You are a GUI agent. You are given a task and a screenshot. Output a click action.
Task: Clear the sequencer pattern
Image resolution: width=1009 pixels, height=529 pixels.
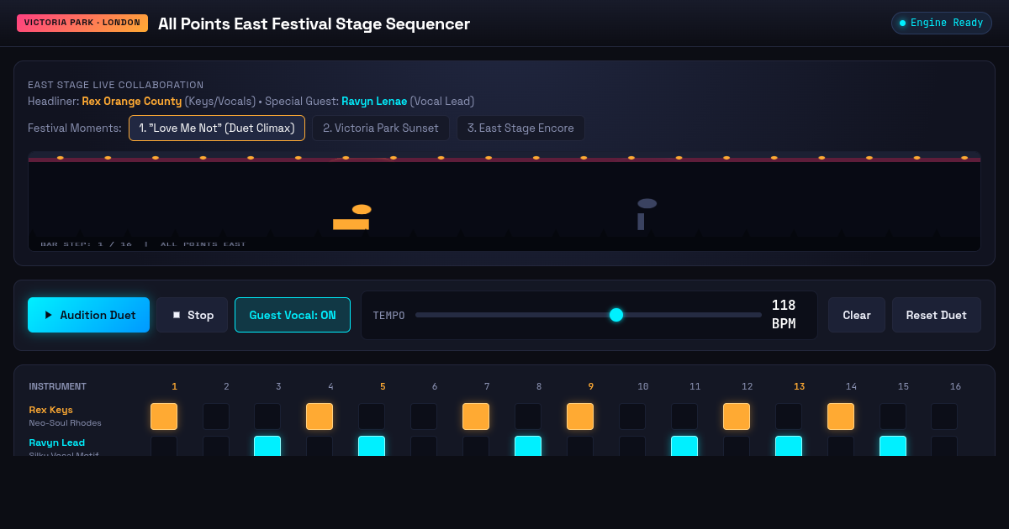(x=857, y=315)
